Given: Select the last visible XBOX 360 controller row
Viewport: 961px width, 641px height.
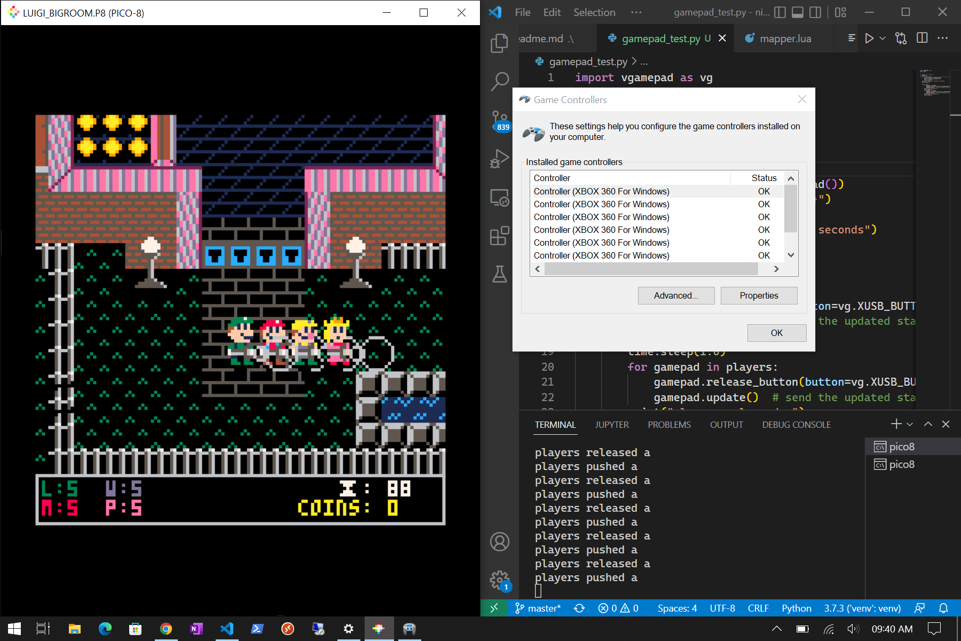Looking at the screenshot, I should pos(657,255).
